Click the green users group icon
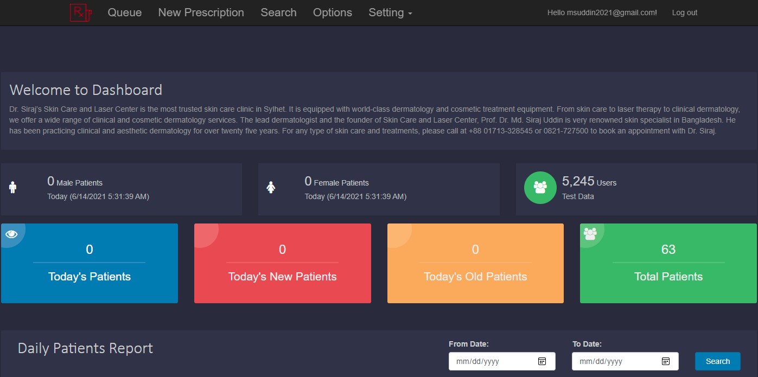Screen dimensions: 758x377 click(x=540, y=188)
